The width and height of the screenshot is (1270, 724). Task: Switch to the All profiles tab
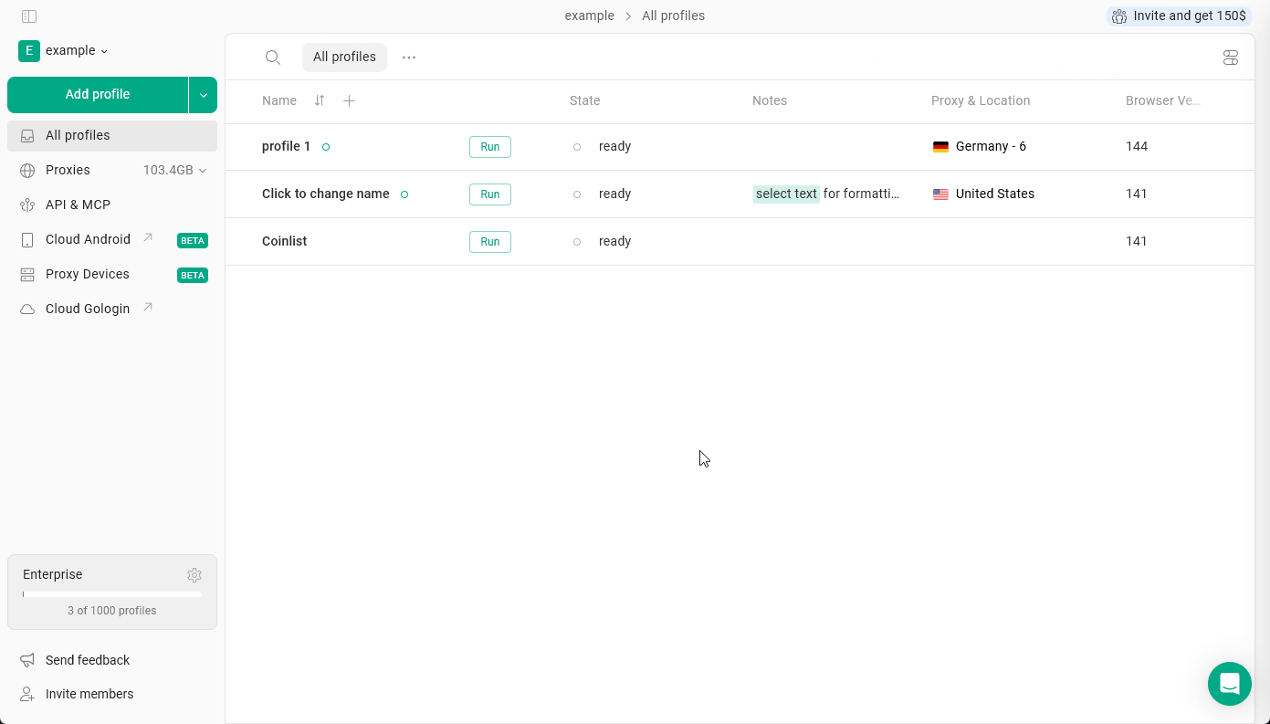pos(344,57)
